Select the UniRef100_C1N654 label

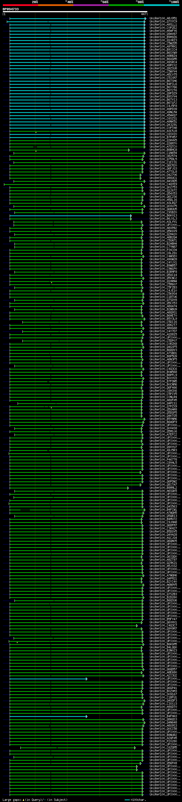[163, 153]
